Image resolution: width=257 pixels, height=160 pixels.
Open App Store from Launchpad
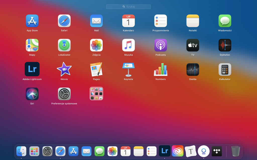click(x=32, y=21)
